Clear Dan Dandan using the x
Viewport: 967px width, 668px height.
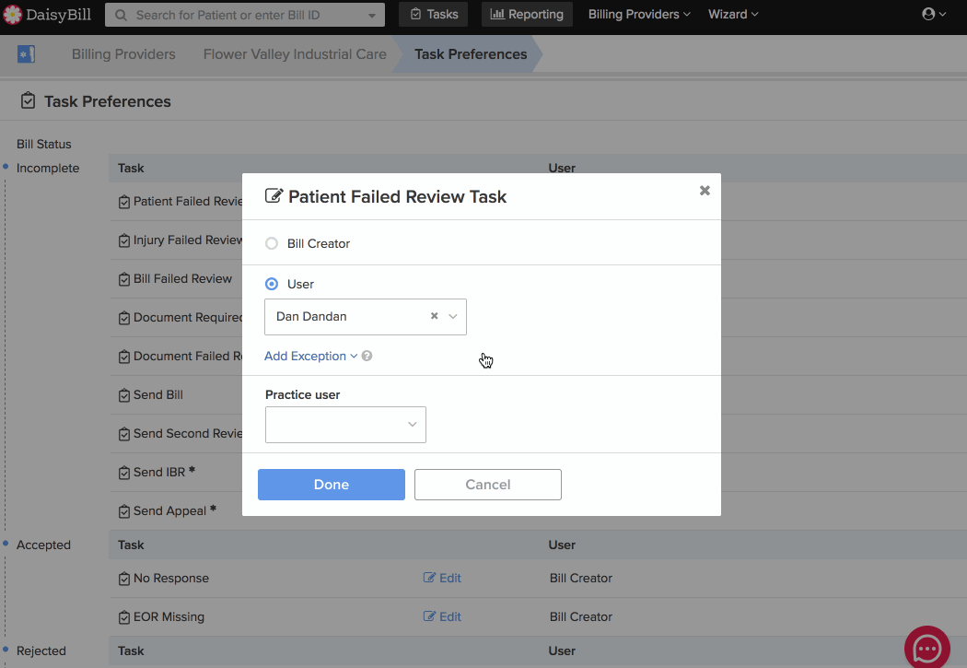click(x=433, y=315)
